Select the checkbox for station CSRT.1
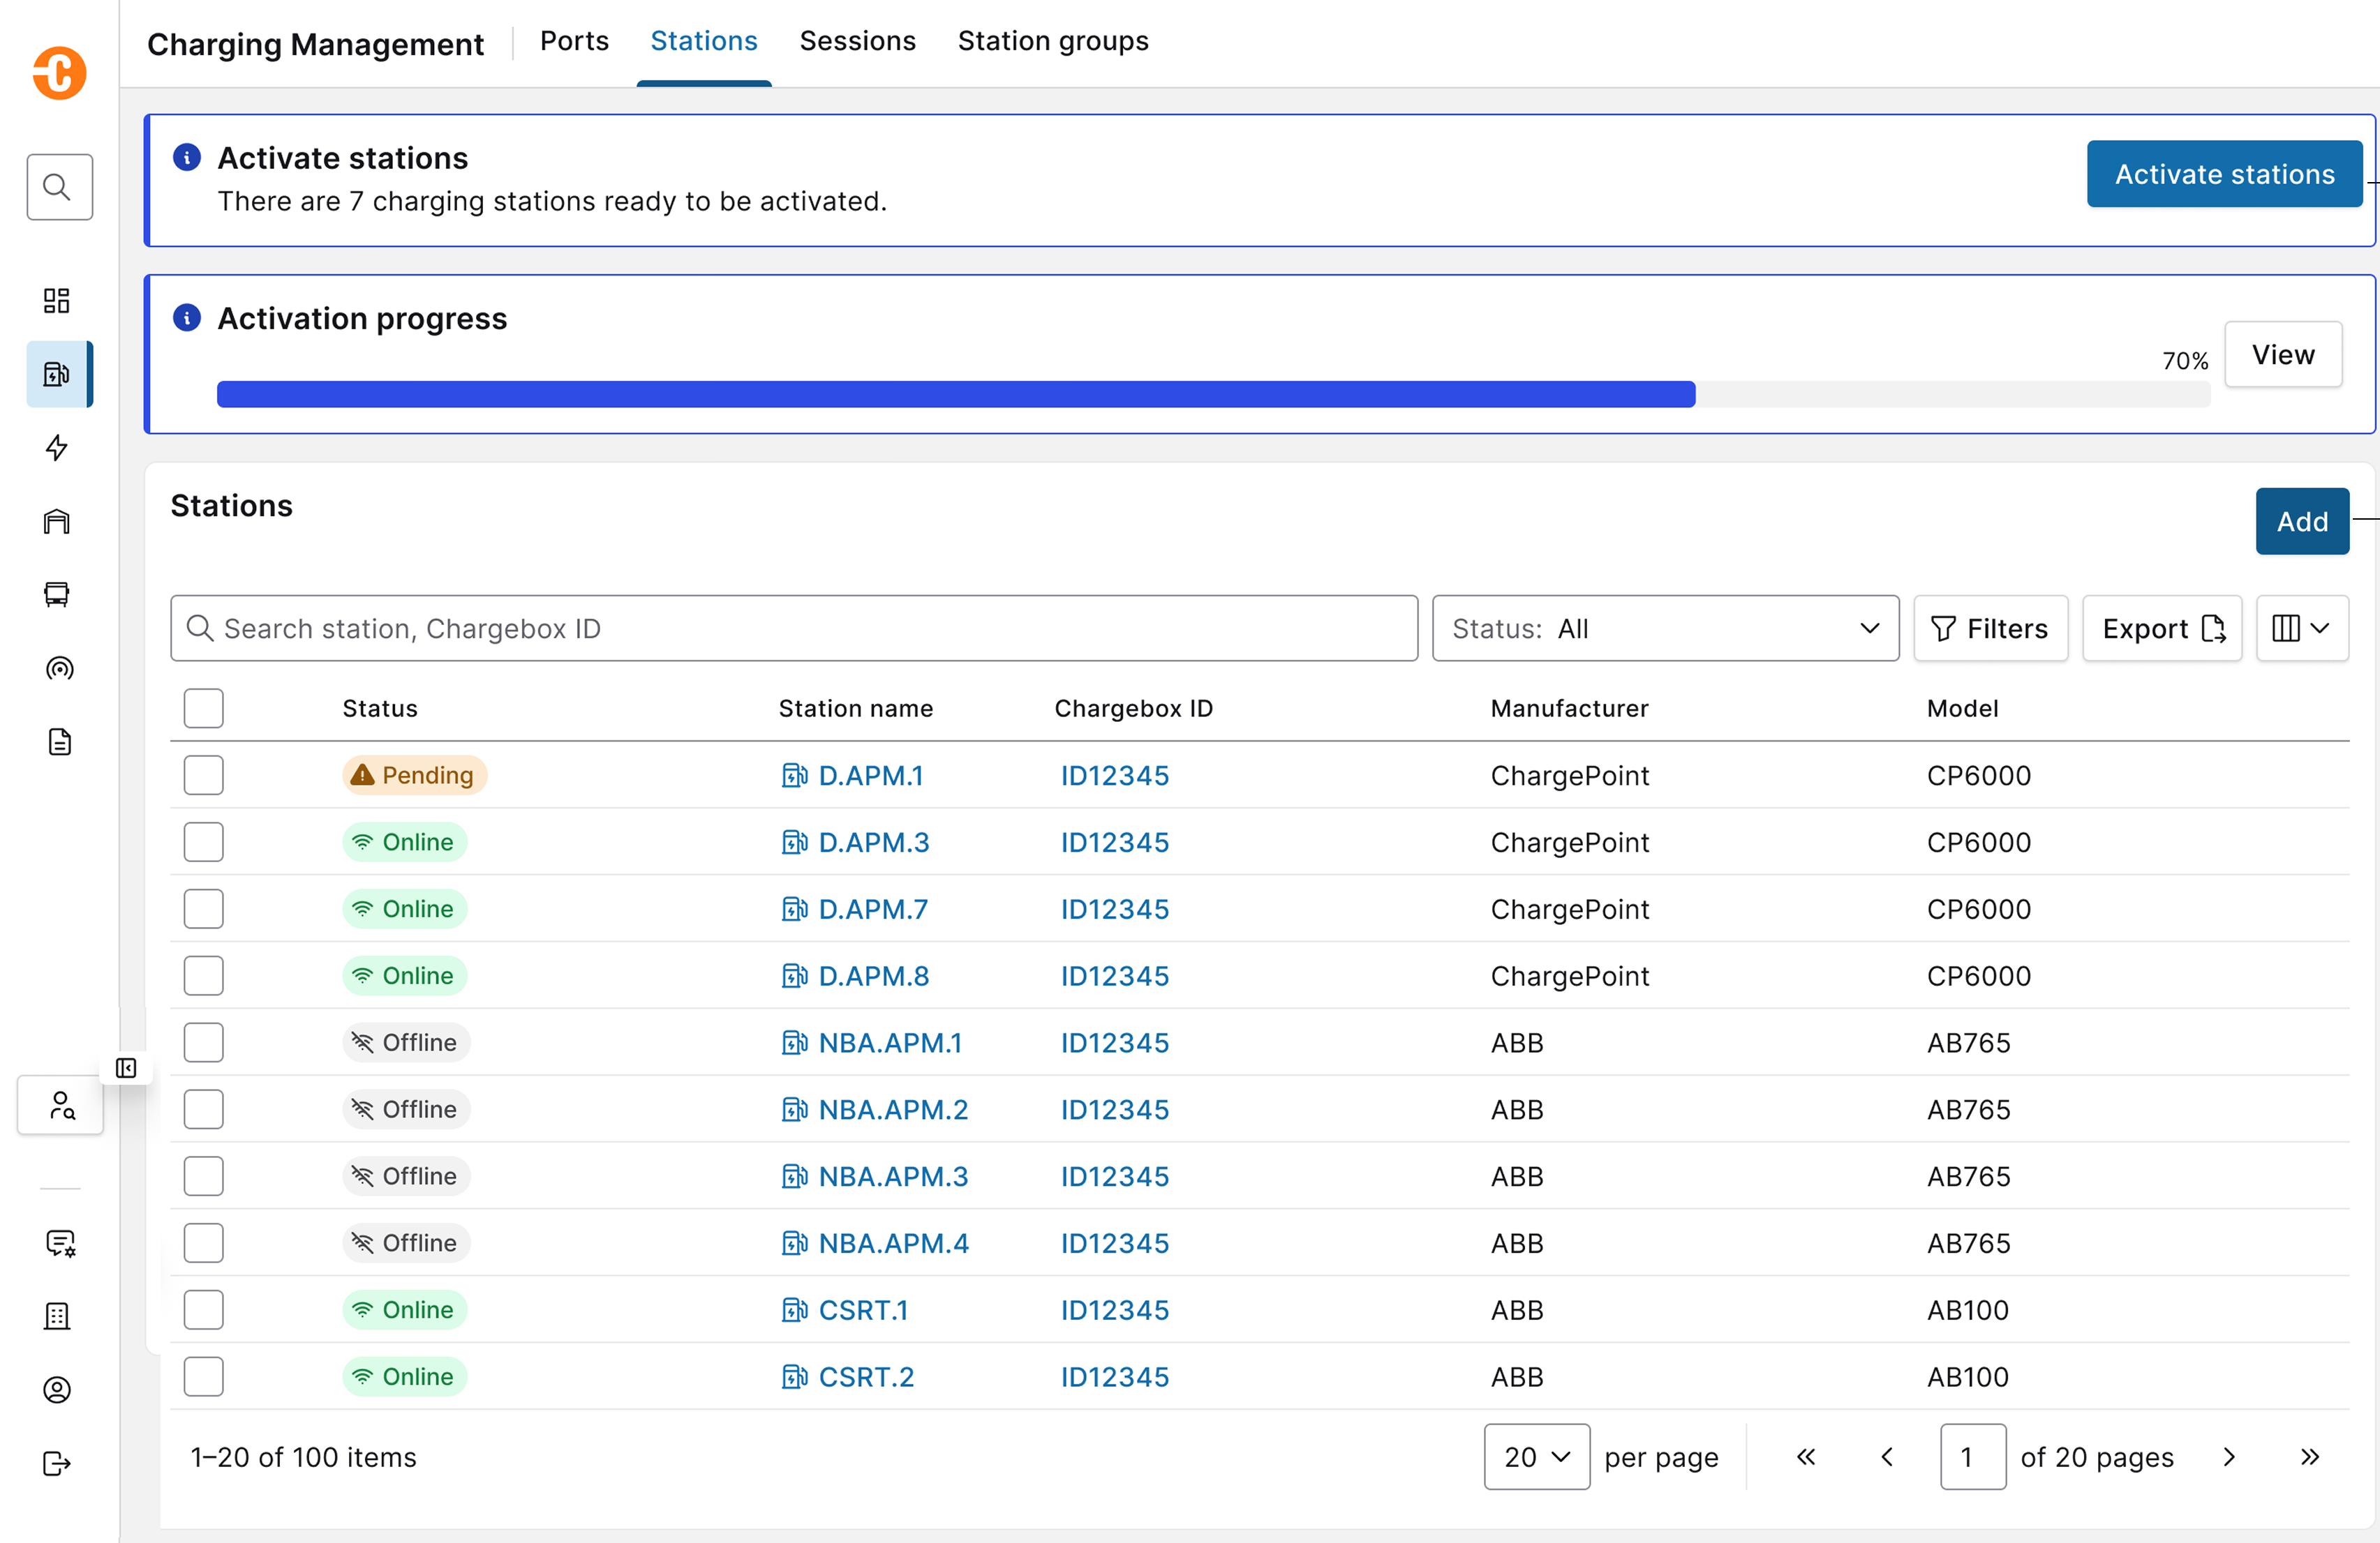Screen dimensions: 2380x1543 [x=204, y=1309]
